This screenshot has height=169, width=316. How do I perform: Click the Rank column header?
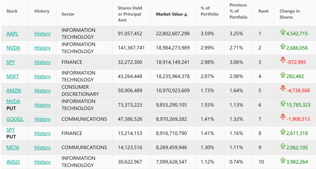coord(263,11)
